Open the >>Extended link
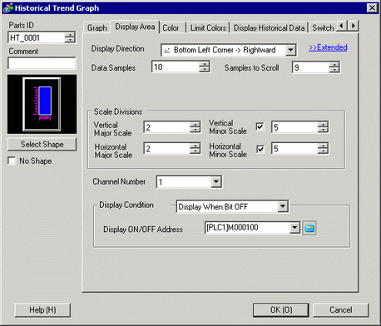 click(328, 47)
